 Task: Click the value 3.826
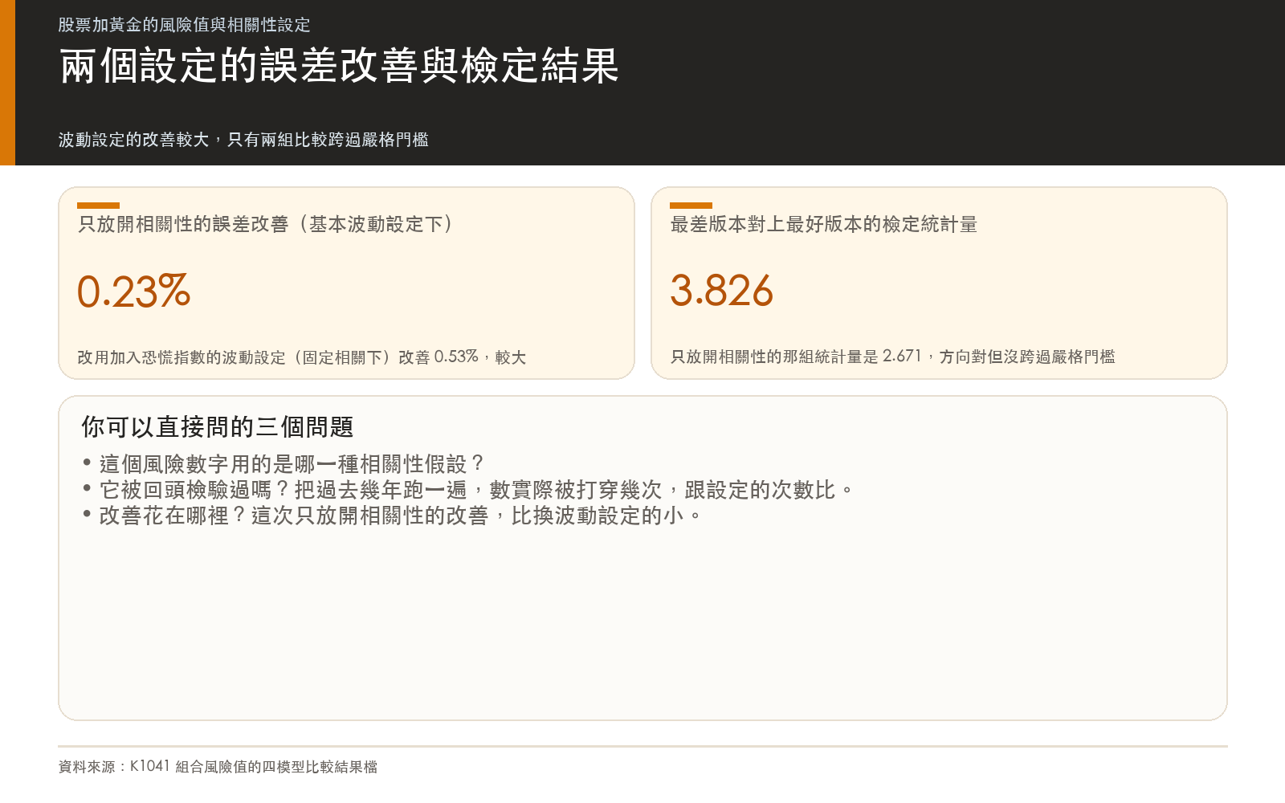pyautogui.click(x=721, y=291)
